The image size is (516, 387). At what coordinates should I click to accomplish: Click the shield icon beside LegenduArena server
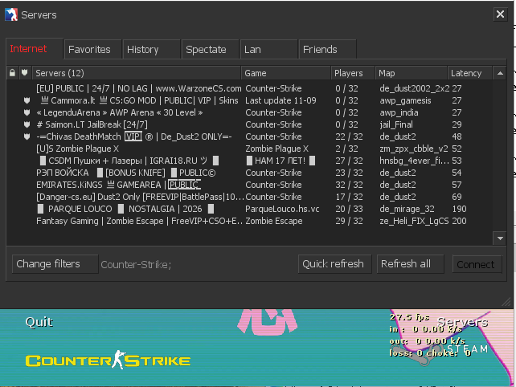[x=27, y=112]
